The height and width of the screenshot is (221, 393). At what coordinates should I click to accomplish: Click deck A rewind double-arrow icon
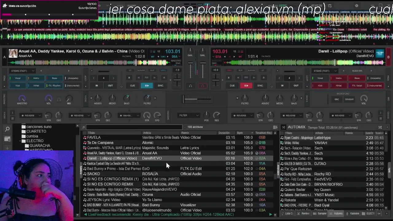pos(138,78)
